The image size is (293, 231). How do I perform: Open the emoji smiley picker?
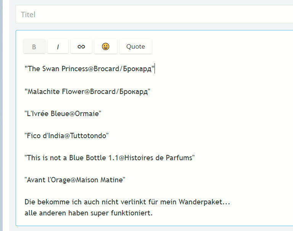coord(106,46)
